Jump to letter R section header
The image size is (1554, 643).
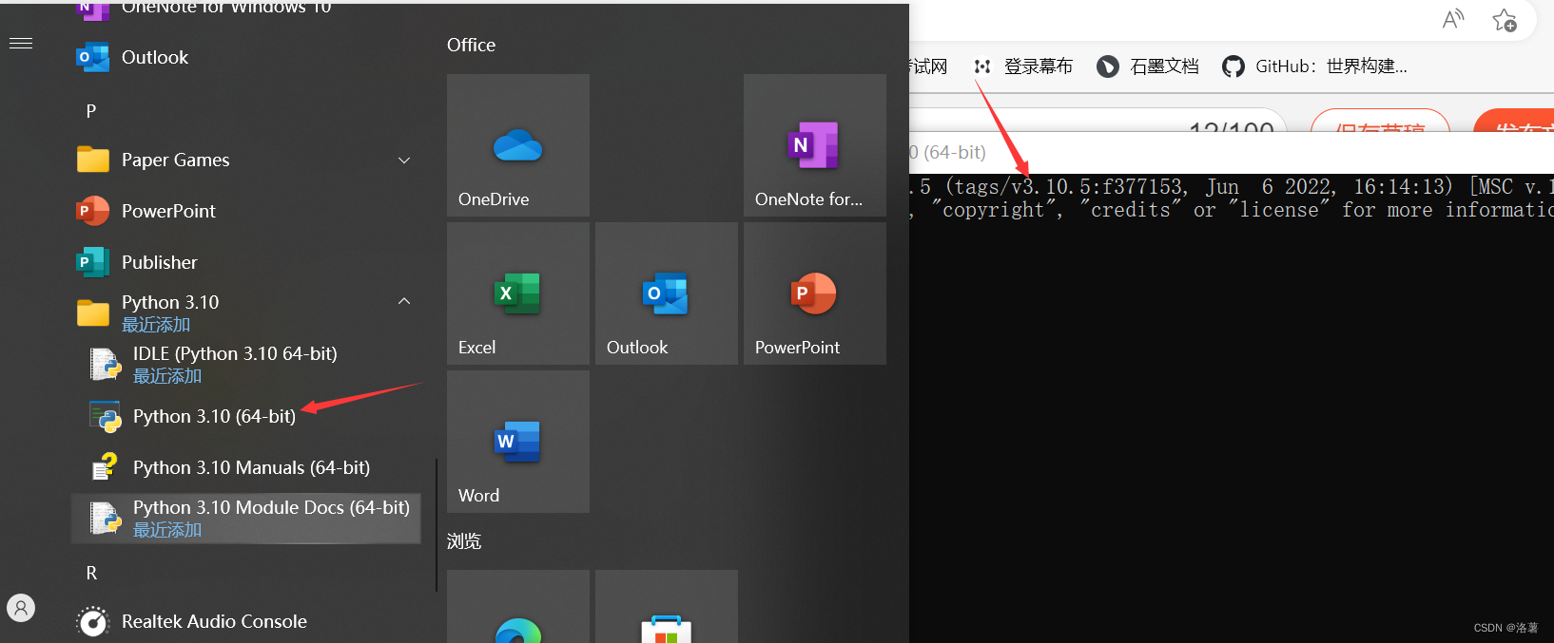pyautogui.click(x=91, y=573)
